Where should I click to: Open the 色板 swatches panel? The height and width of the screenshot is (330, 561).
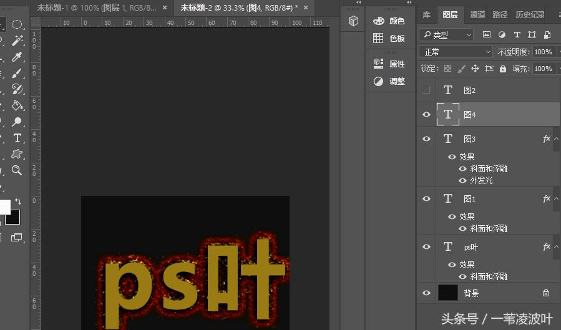(x=389, y=38)
